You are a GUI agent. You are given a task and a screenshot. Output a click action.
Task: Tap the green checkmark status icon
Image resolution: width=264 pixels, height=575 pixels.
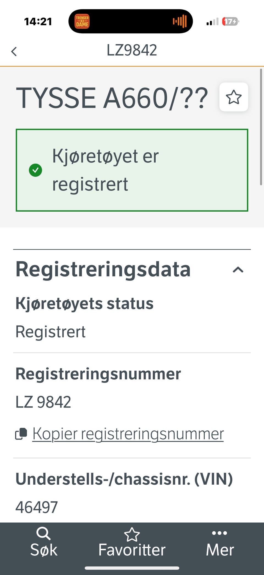pyautogui.click(x=35, y=170)
